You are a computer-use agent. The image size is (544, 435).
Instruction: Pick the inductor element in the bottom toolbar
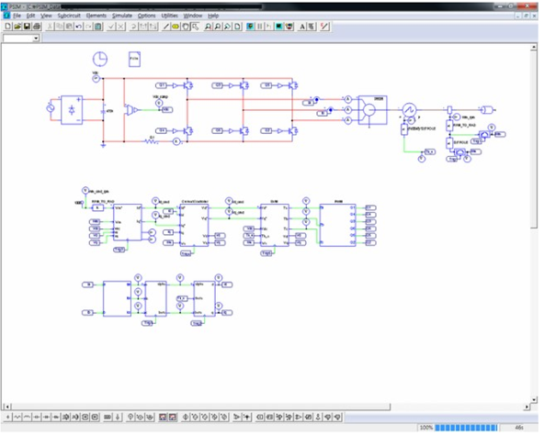(27, 417)
